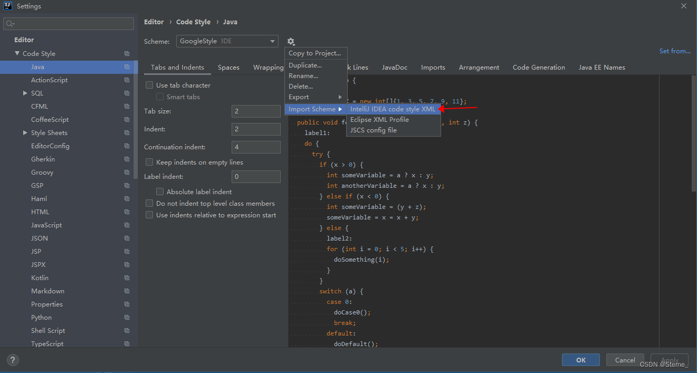Open the scheme gear actions icon

pos(291,42)
